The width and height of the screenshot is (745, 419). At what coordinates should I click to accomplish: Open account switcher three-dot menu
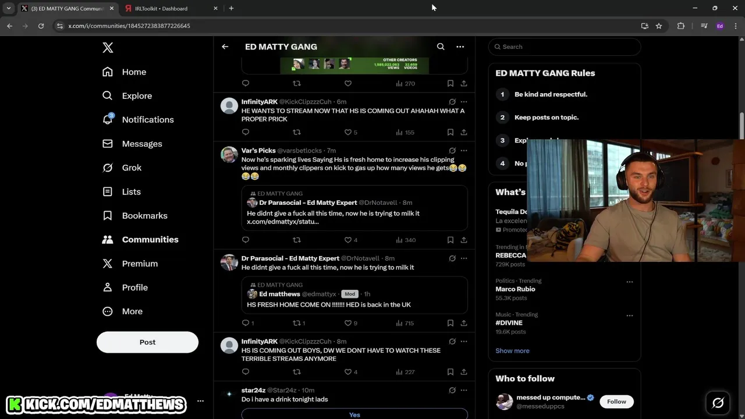200,401
